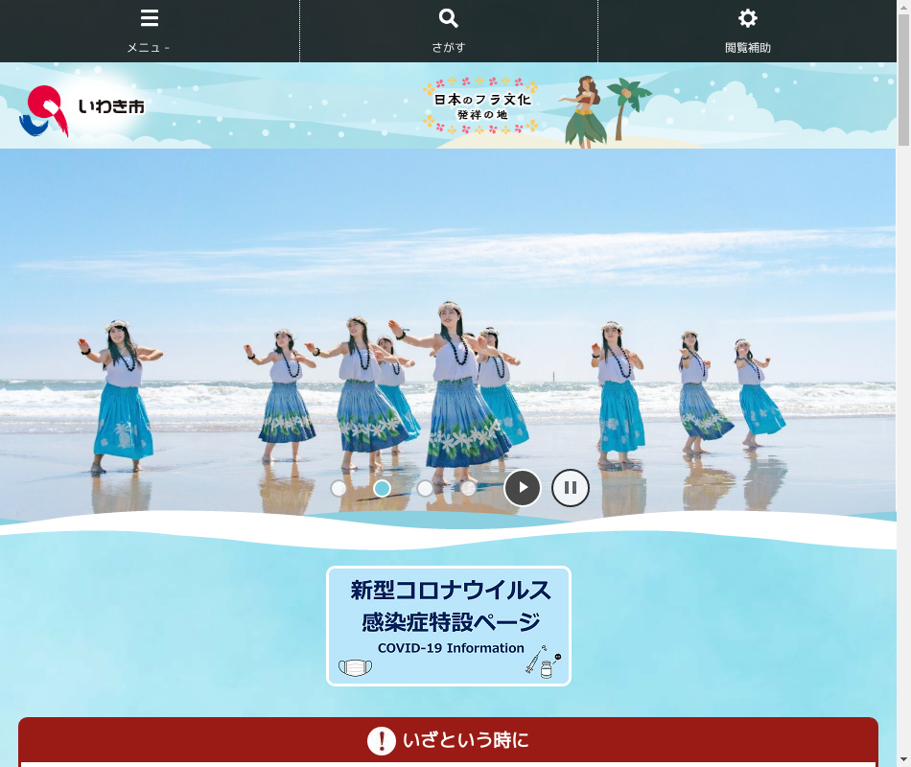
Task: Select the third slideshow dot
Action: tap(425, 489)
